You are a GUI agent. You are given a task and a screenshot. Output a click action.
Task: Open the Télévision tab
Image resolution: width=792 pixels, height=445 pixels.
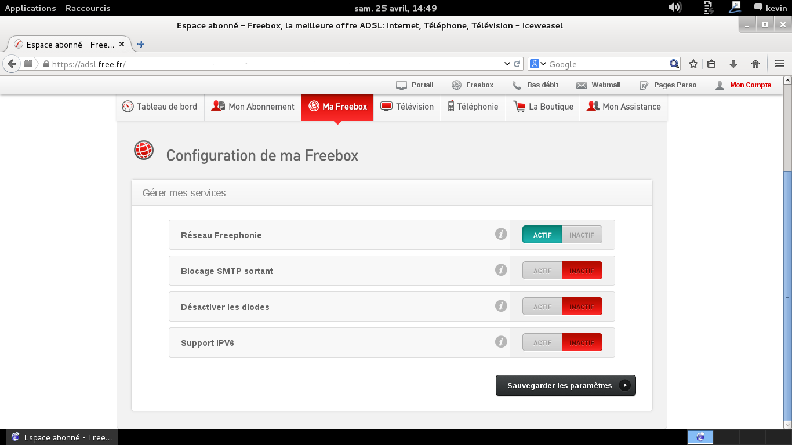click(407, 107)
